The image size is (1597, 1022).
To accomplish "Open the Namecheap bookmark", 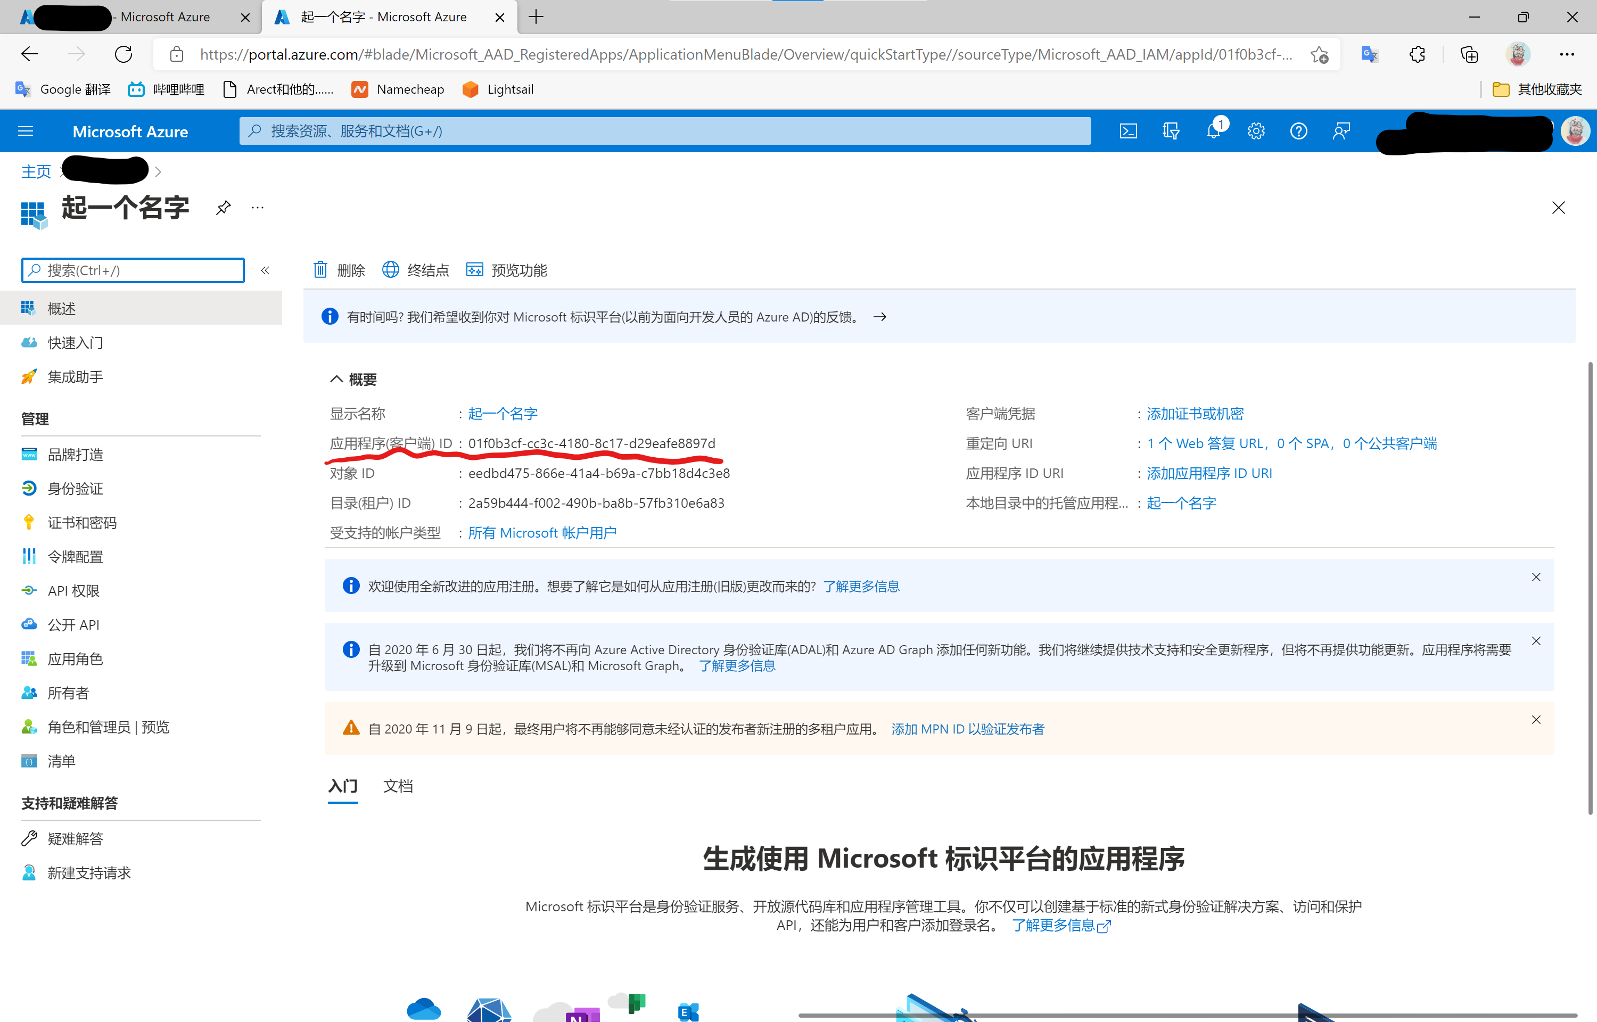I will [x=398, y=89].
